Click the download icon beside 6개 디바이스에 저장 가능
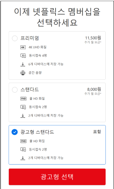This screenshot has width=114, height=189. tap(23, 64)
